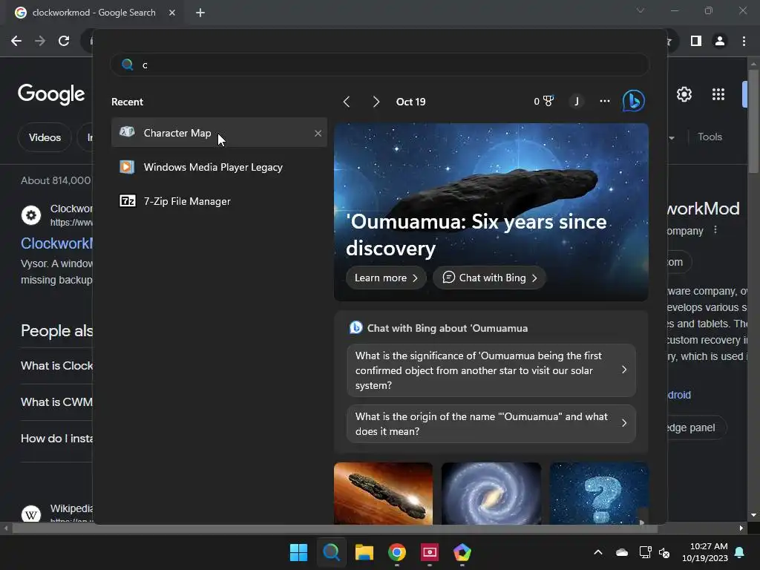Expand How do I install question

[x=56, y=439]
